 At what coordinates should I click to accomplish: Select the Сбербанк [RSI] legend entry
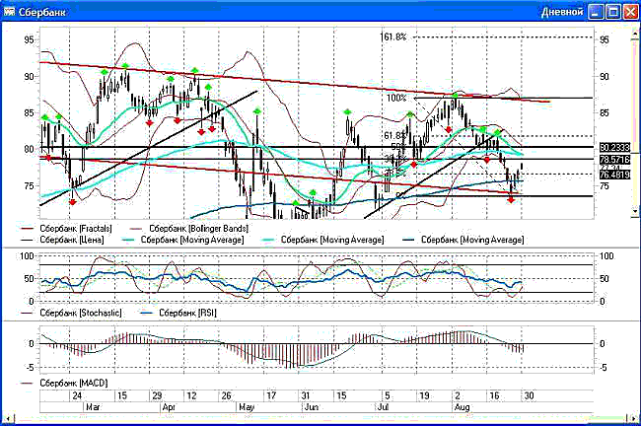178,313
